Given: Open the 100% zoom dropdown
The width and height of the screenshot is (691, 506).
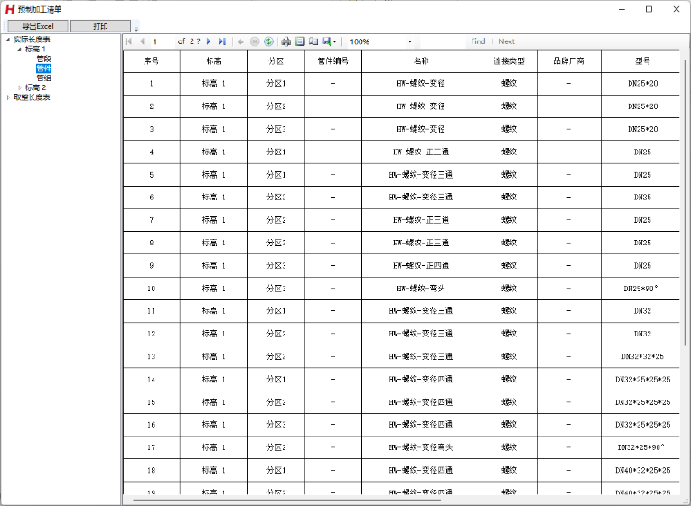Looking at the screenshot, I should 409,41.
